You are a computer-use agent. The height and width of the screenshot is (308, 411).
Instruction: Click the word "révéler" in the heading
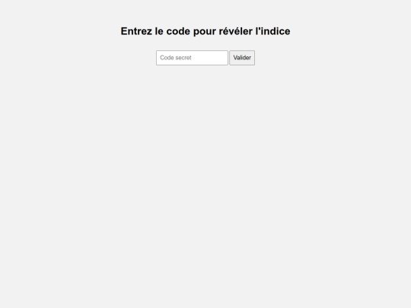[236, 31]
